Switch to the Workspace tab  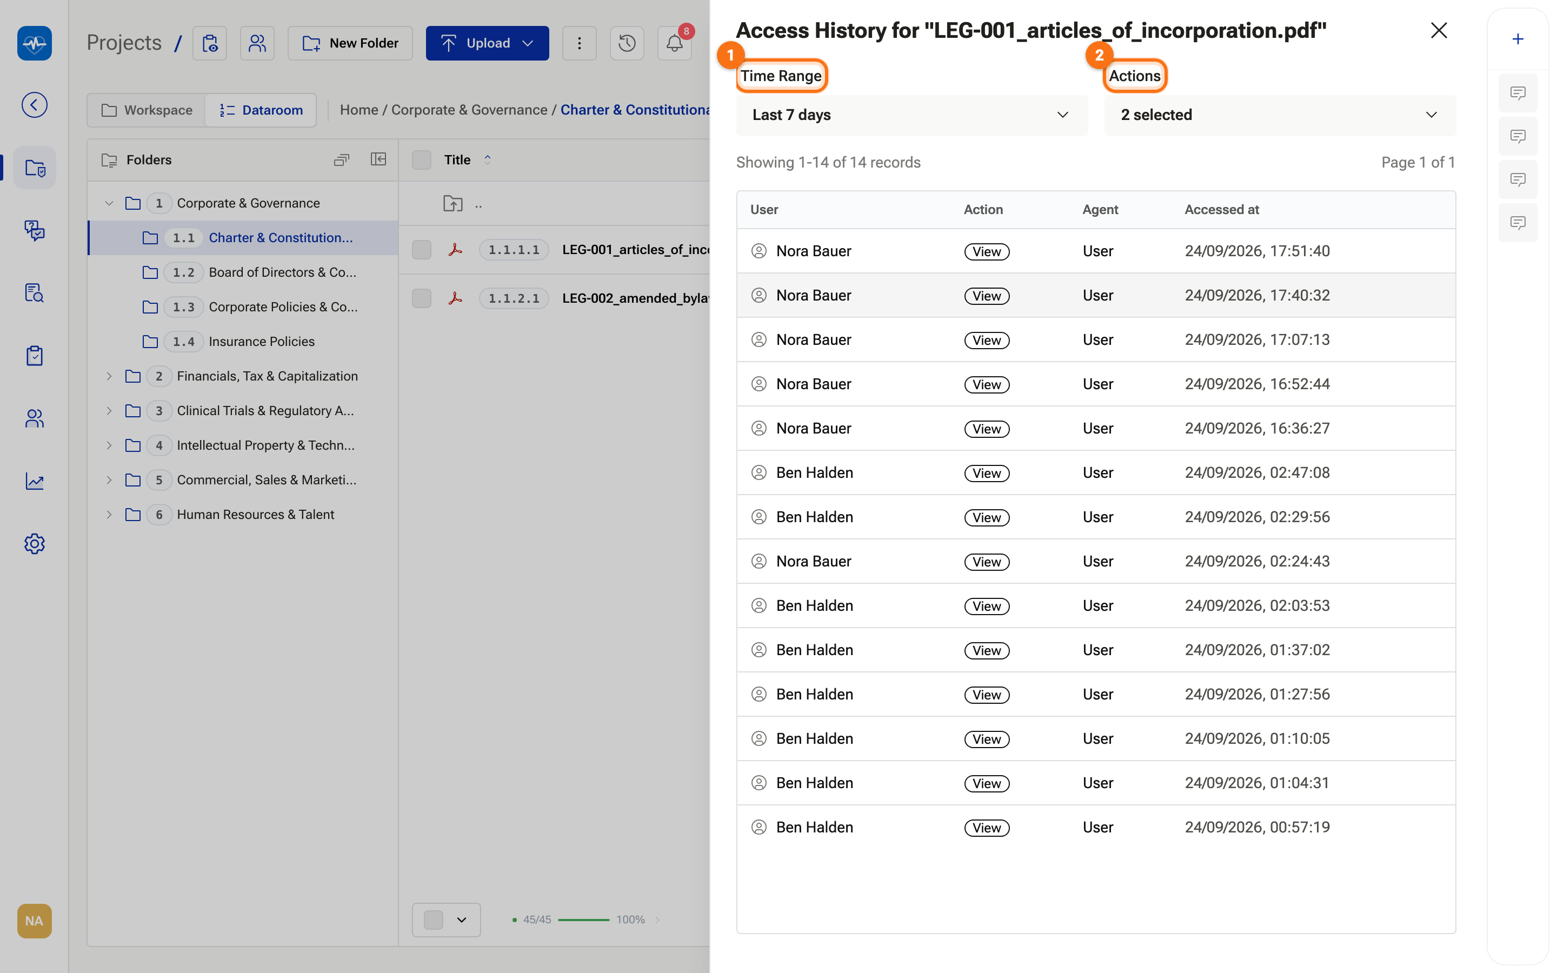click(147, 110)
